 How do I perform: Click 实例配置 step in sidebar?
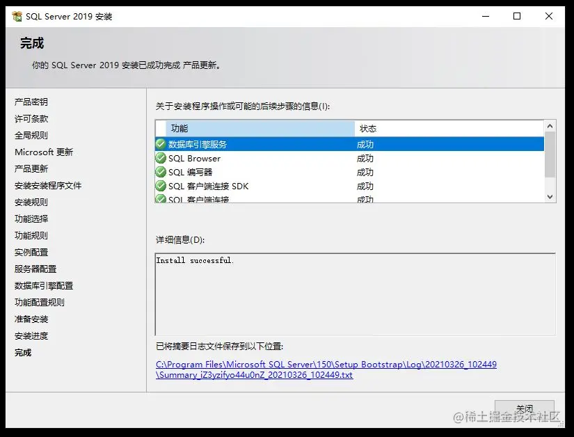(x=31, y=252)
